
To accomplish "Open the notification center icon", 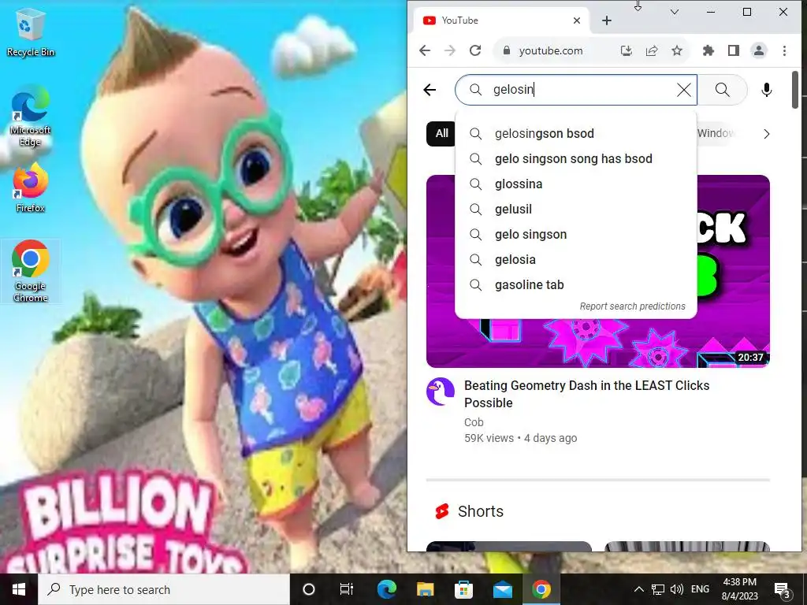I will pos(783,591).
